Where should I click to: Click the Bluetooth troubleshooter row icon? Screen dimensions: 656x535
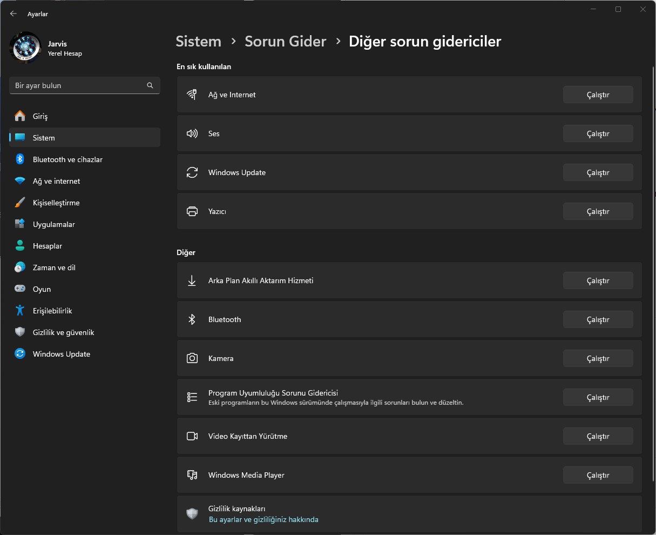192,319
